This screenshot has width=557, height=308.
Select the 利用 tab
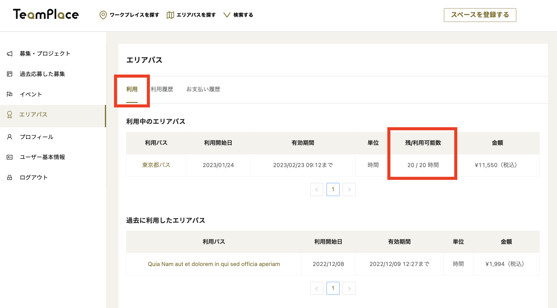[132, 89]
